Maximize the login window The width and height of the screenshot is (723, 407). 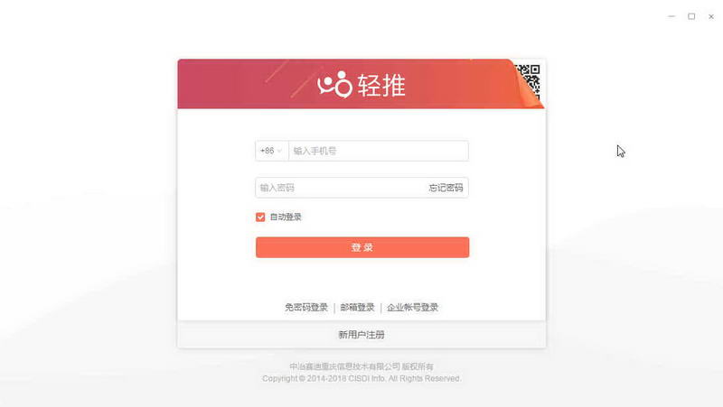click(691, 16)
